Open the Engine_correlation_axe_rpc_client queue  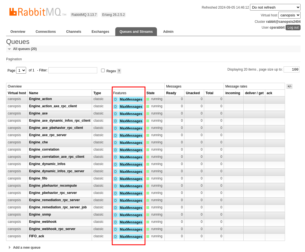click(57, 157)
